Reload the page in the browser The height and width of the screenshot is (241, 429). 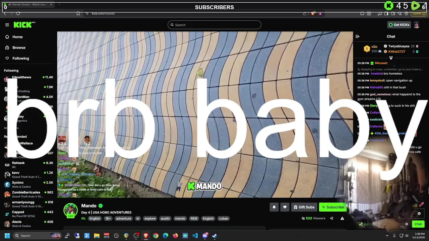[18, 13]
